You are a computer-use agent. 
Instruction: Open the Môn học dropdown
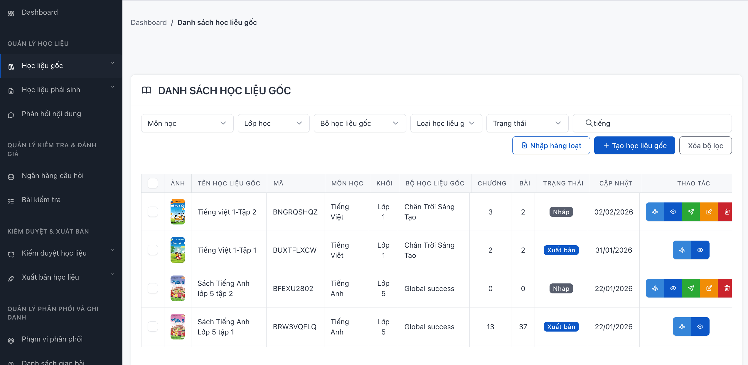point(187,123)
